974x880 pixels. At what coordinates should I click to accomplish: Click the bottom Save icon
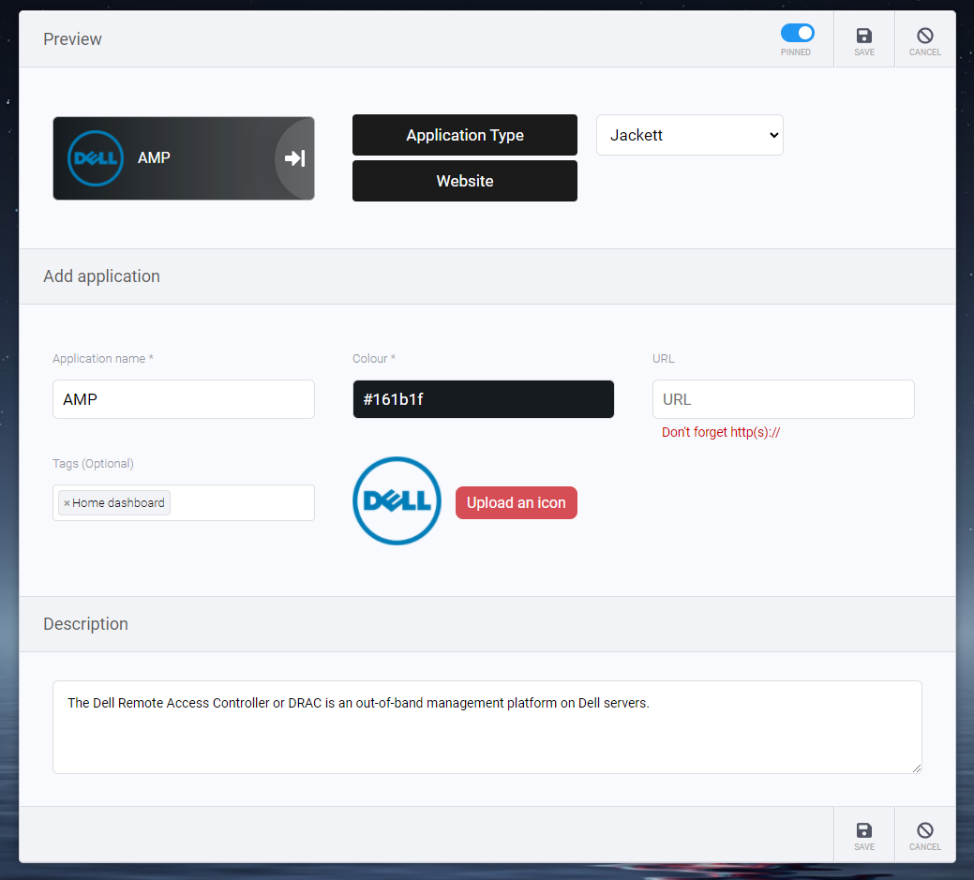tap(863, 833)
